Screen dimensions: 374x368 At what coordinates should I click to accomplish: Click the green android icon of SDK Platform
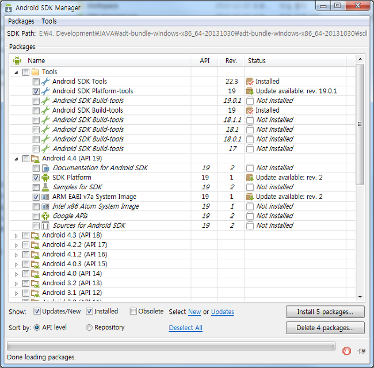(x=45, y=178)
